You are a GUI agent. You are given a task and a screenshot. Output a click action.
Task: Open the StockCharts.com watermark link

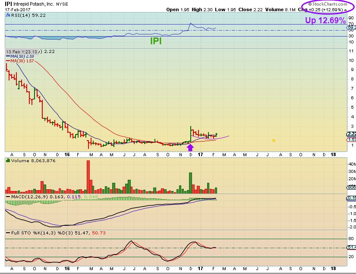point(328,4)
